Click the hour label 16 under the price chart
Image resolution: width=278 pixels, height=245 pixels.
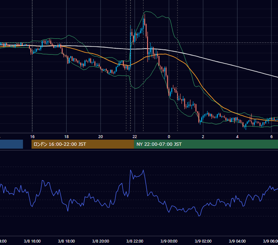pyautogui.click(x=32, y=137)
